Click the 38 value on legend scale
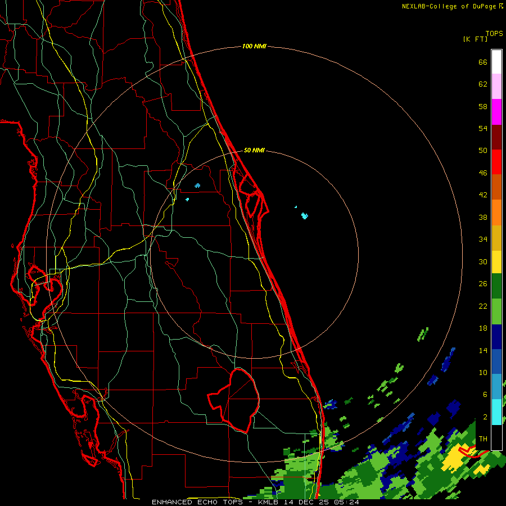Screen dimensions: 506x506 point(483,217)
